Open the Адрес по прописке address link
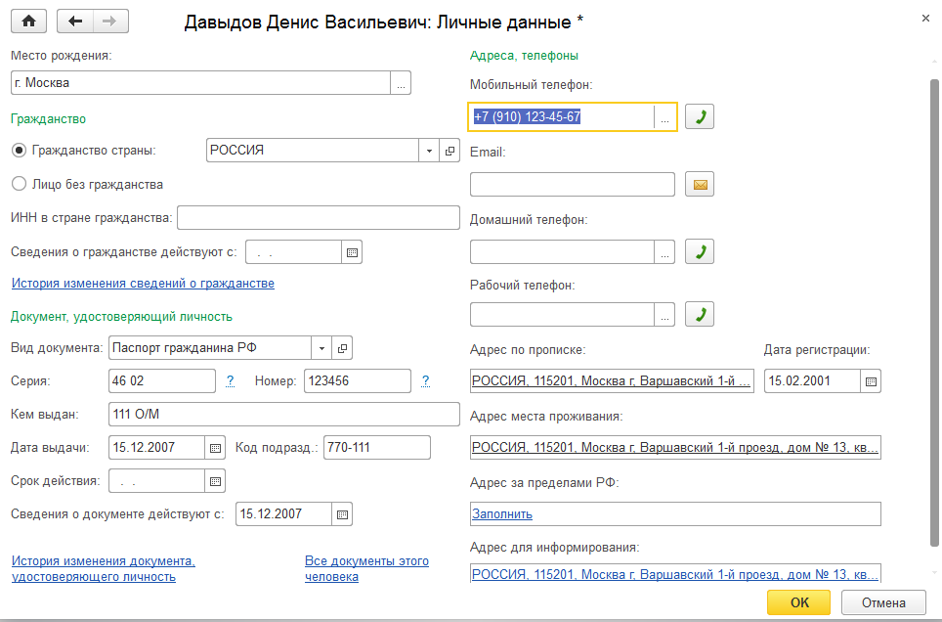942x622 pixels. tap(612, 381)
